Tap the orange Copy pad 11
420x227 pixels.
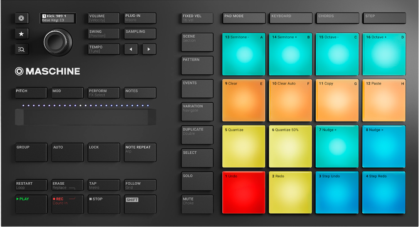(337, 100)
